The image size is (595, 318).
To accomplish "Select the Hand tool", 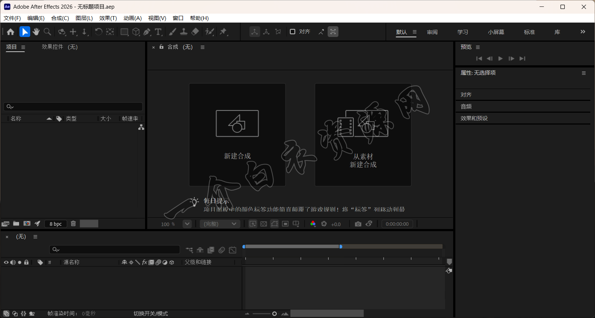I will coord(36,32).
